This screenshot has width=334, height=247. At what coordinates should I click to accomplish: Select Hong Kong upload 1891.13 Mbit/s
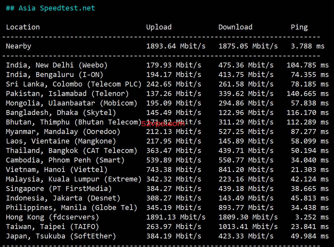(176, 217)
